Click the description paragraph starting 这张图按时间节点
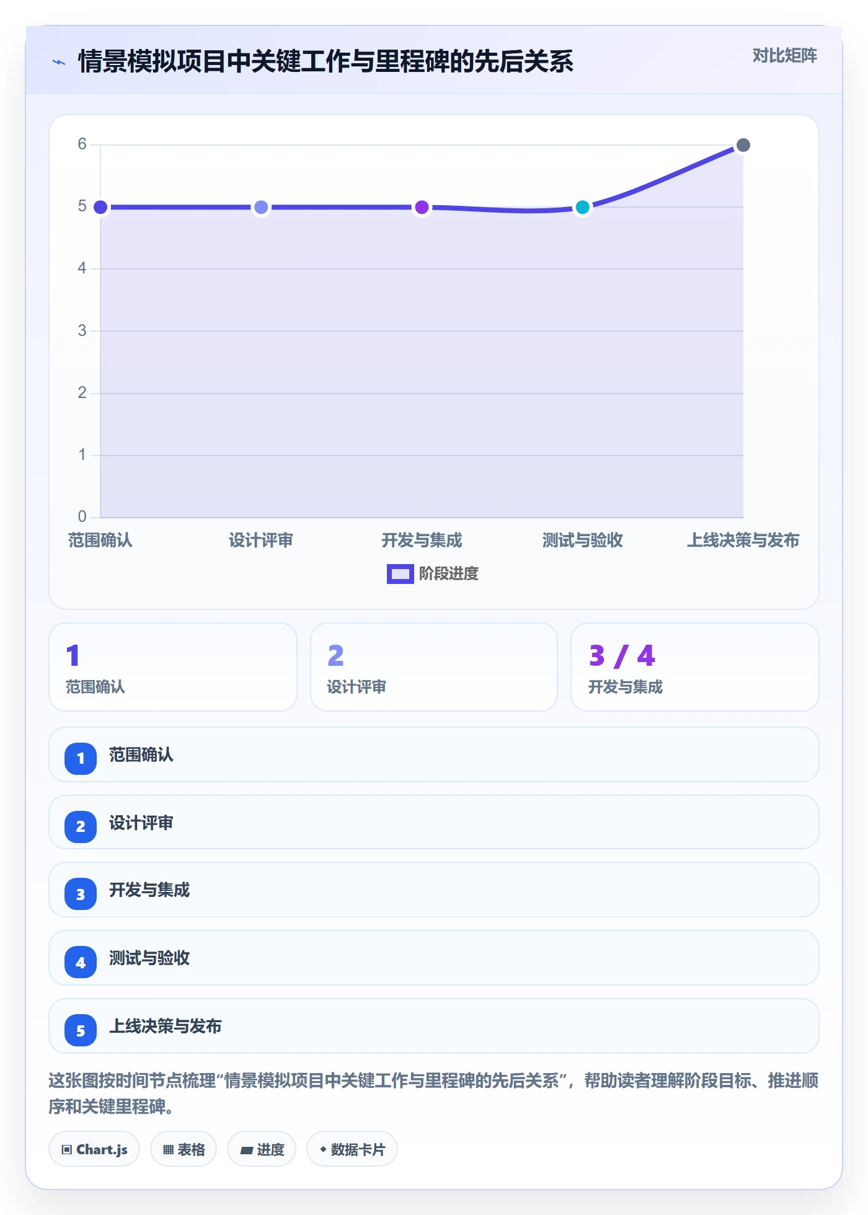This screenshot has height=1215, width=868. click(x=433, y=1093)
